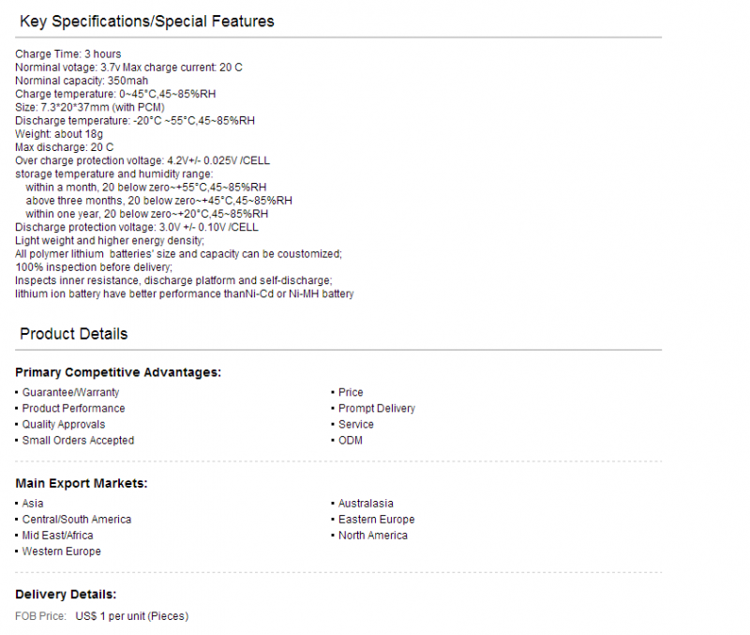The width and height of the screenshot is (750, 635).
Task: Click the Main Export Markets heading
Action: tap(82, 483)
